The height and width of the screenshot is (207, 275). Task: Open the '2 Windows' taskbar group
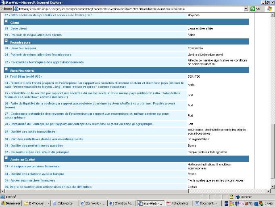[x=37, y=203]
